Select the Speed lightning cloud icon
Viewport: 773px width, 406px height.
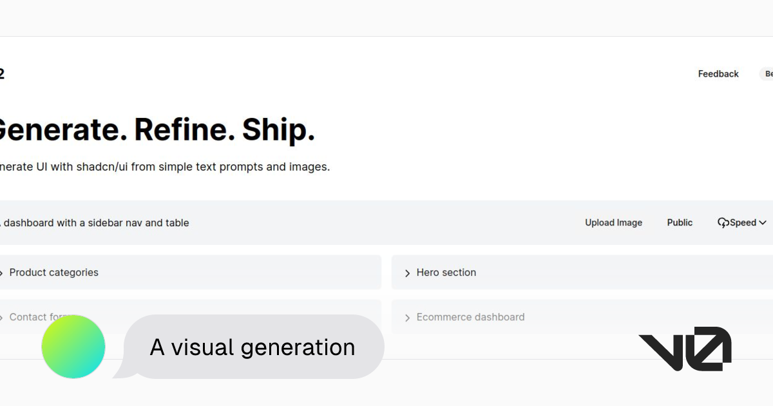[724, 222]
